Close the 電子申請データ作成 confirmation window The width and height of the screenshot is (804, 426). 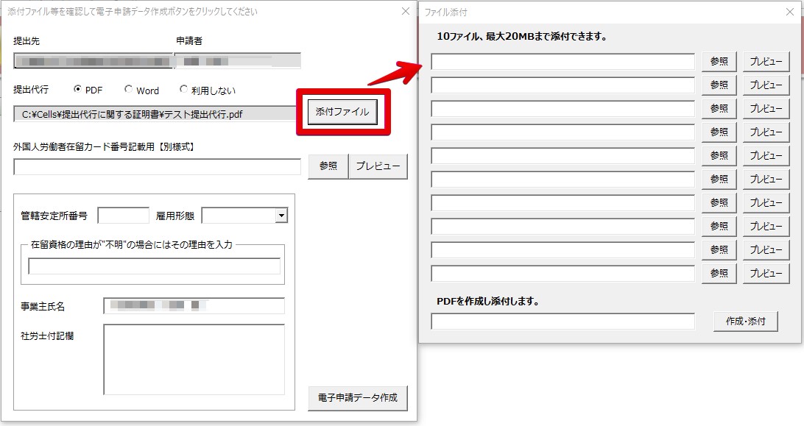(406, 11)
